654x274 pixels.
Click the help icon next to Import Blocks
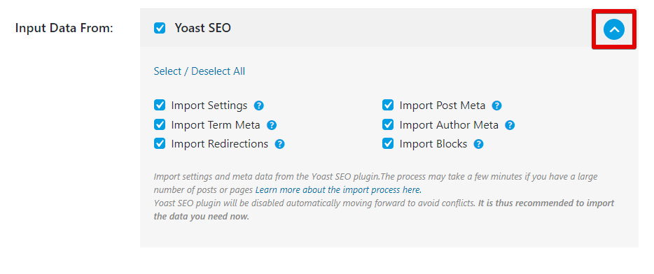(478, 144)
